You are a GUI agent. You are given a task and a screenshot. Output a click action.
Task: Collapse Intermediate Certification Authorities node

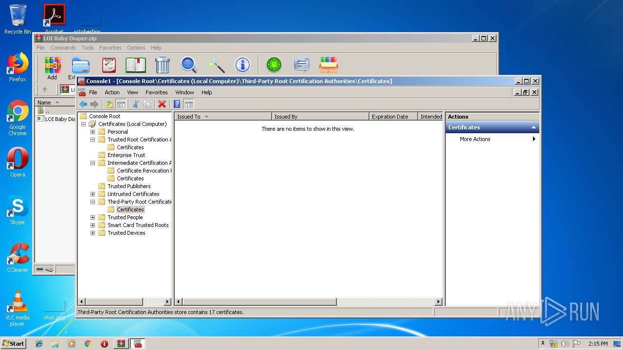pyautogui.click(x=92, y=163)
